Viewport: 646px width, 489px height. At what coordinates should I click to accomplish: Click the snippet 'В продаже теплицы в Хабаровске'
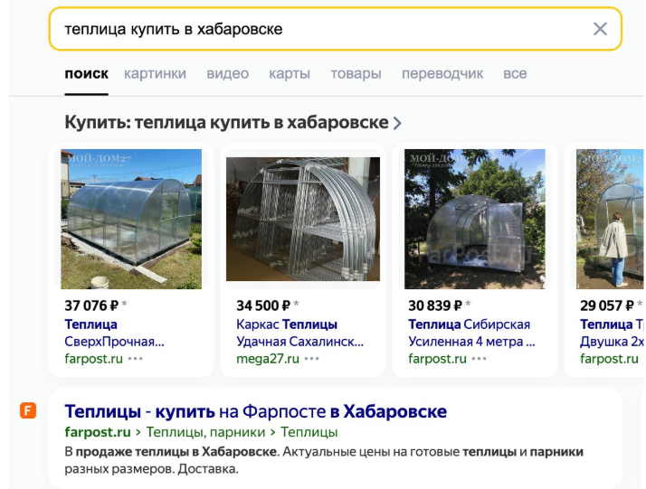(172, 452)
